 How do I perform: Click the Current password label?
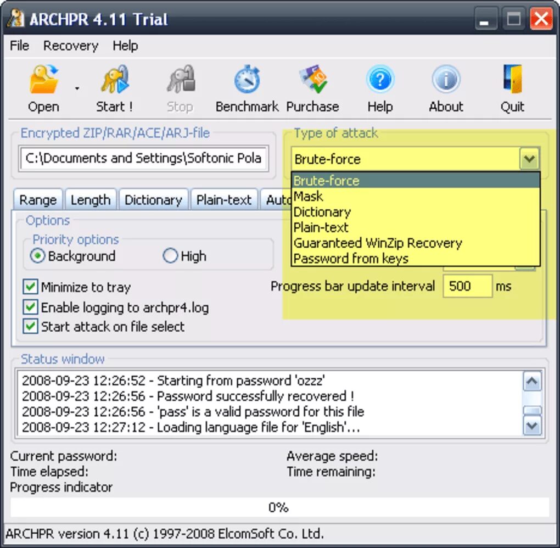64,456
